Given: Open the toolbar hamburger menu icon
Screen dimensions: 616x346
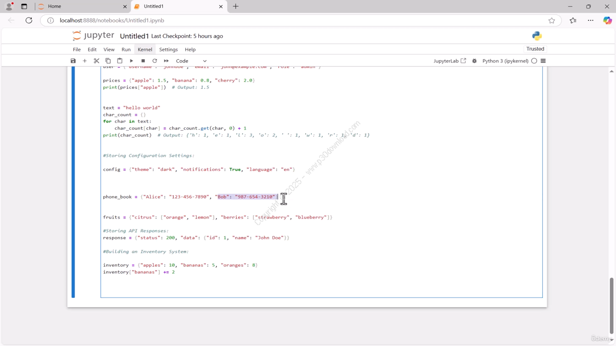Looking at the screenshot, I should click(543, 61).
